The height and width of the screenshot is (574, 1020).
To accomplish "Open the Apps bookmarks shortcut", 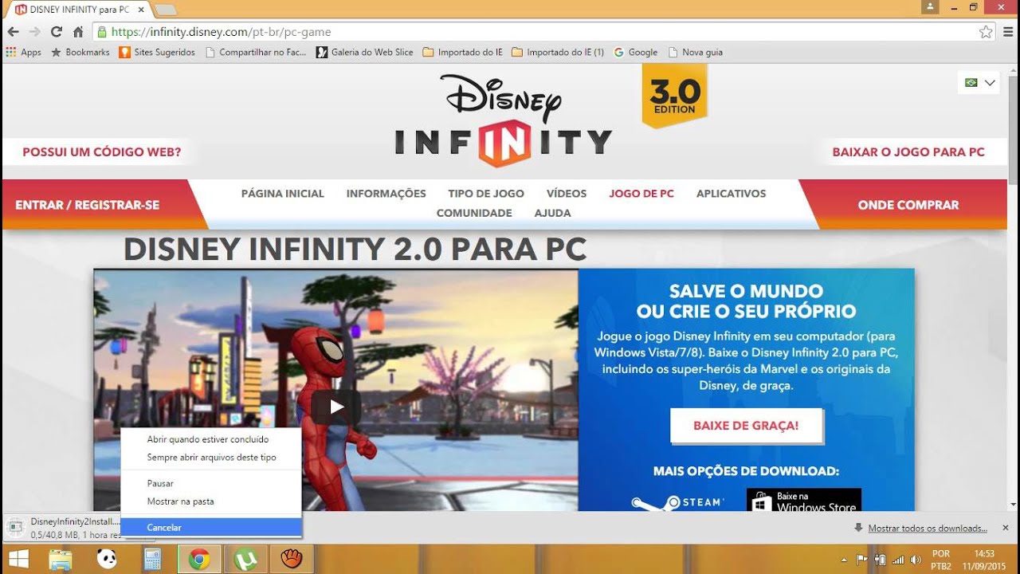I will point(23,52).
